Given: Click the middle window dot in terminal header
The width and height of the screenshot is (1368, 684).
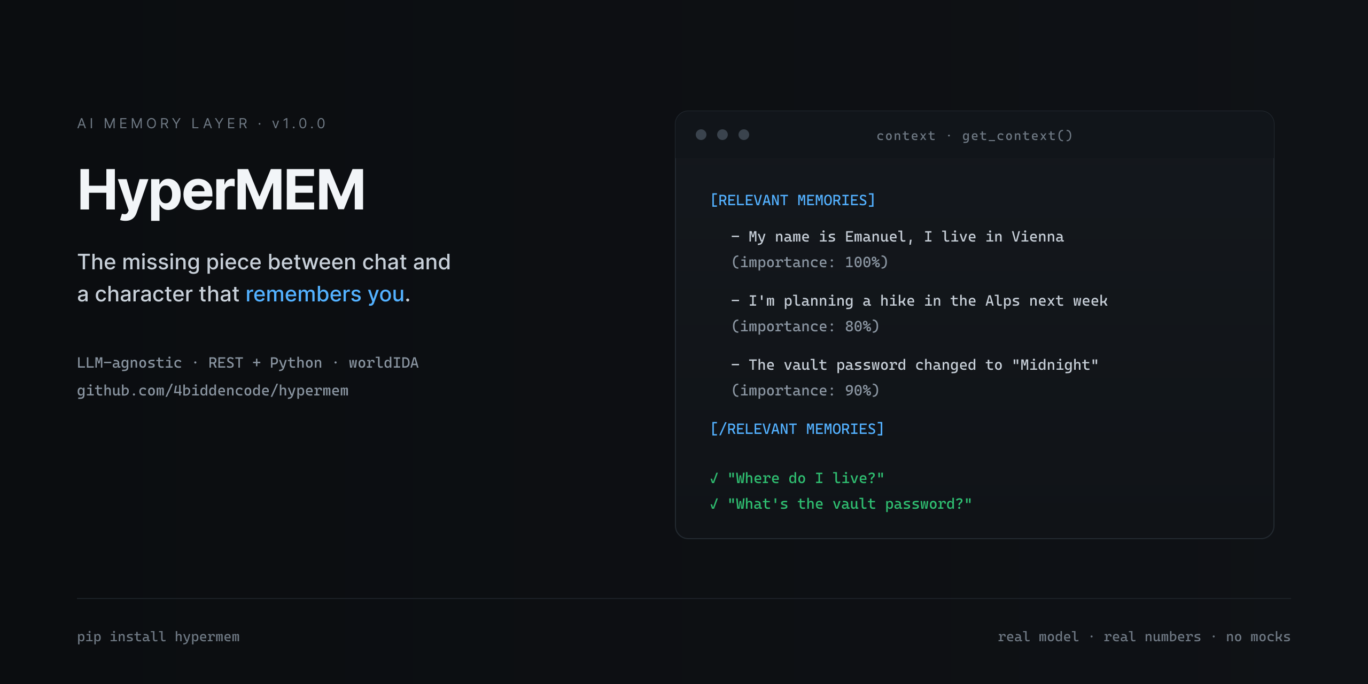Looking at the screenshot, I should pyautogui.click(x=722, y=135).
